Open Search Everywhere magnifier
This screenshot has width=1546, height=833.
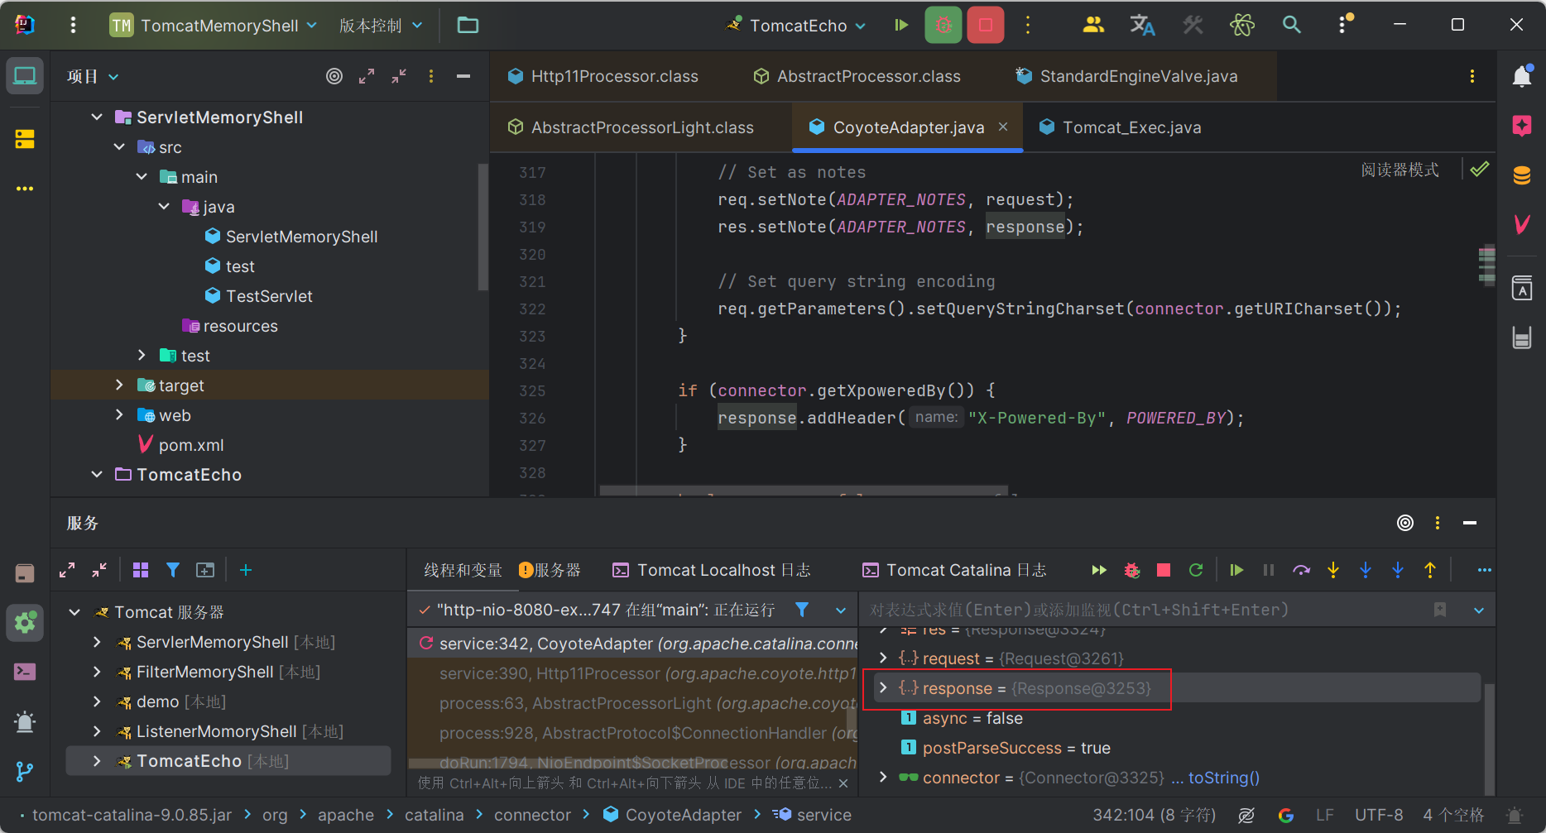(x=1292, y=26)
